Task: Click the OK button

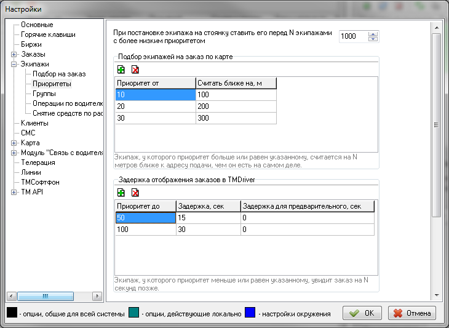Action: tap(362, 313)
